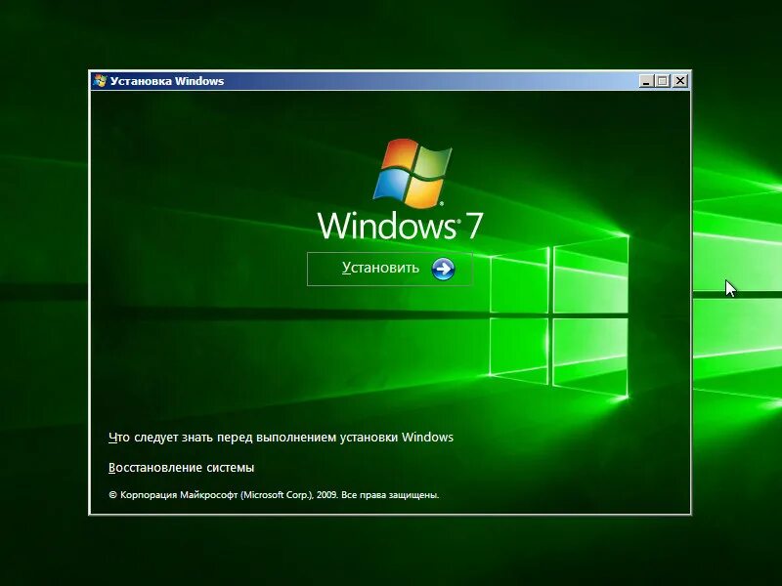Close the Установка Windows window
The width and height of the screenshot is (782, 586).
click(x=680, y=81)
